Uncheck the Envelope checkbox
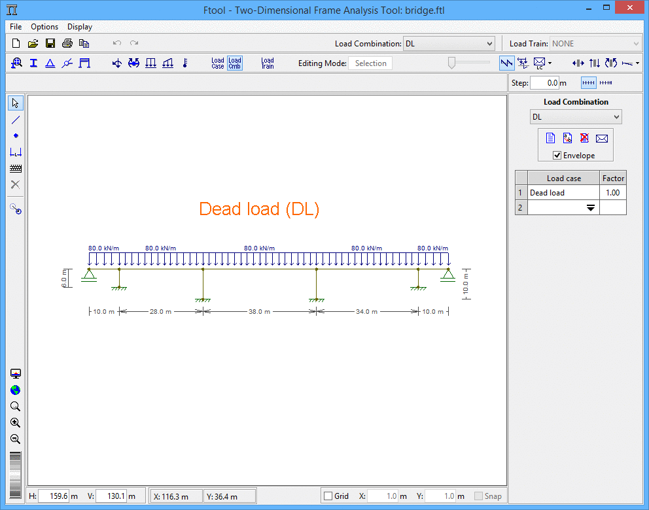Image resolution: width=649 pixels, height=510 pixels. pyautogui.click(x=556, y=155)
